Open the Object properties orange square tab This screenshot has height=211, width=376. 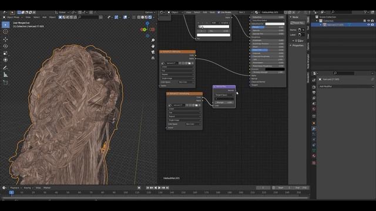(x=314, y=123)
